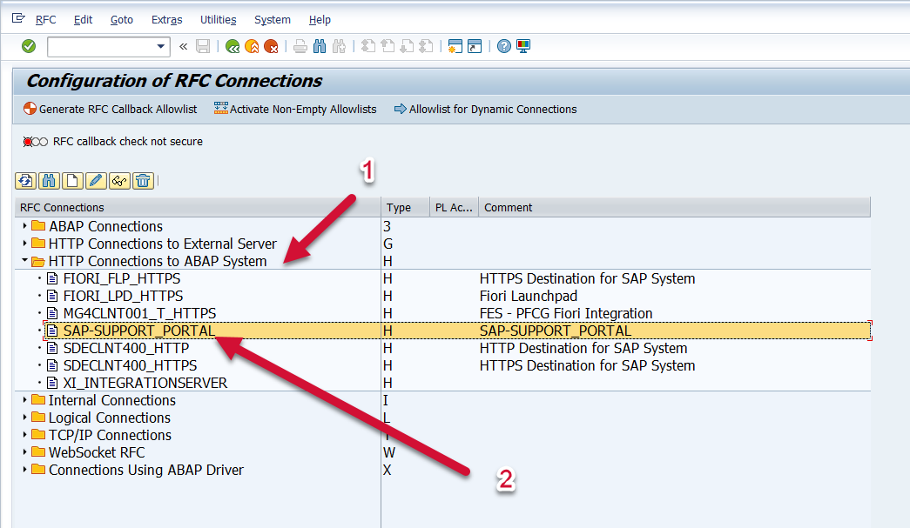The width and height of the screenshot is (910, 528).
Task: Click the green Back arrow icon
Action: (233, 46)
